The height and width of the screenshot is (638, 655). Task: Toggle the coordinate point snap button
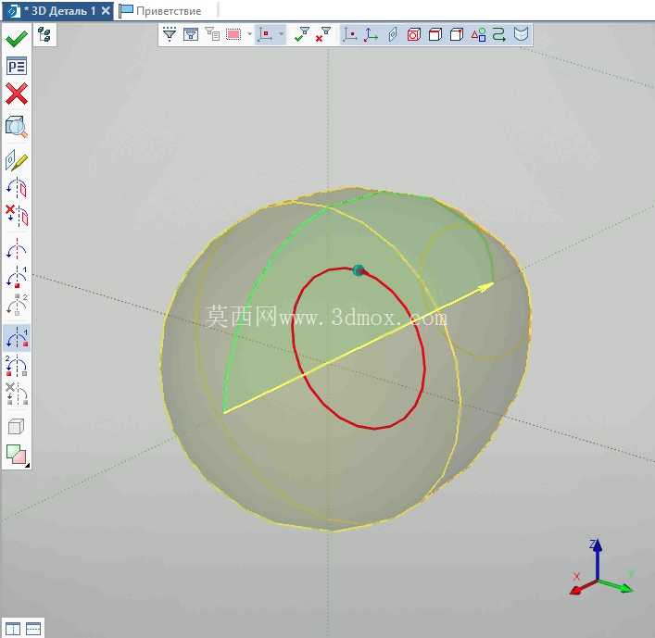tap(265, 34)
